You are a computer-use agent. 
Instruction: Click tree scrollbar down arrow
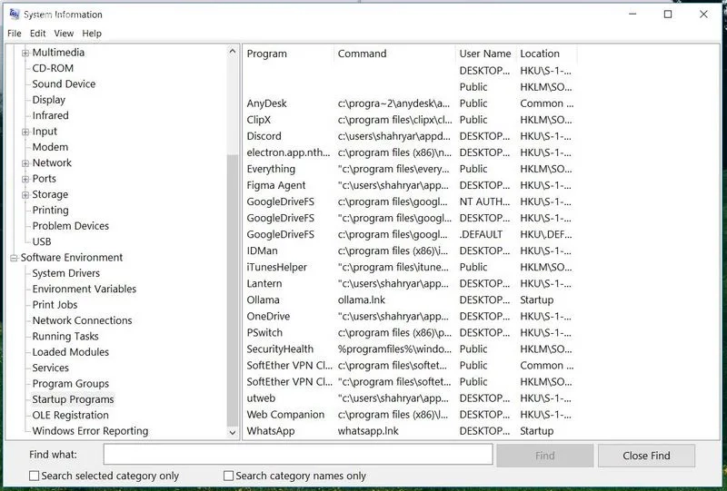tap(233, 433)
